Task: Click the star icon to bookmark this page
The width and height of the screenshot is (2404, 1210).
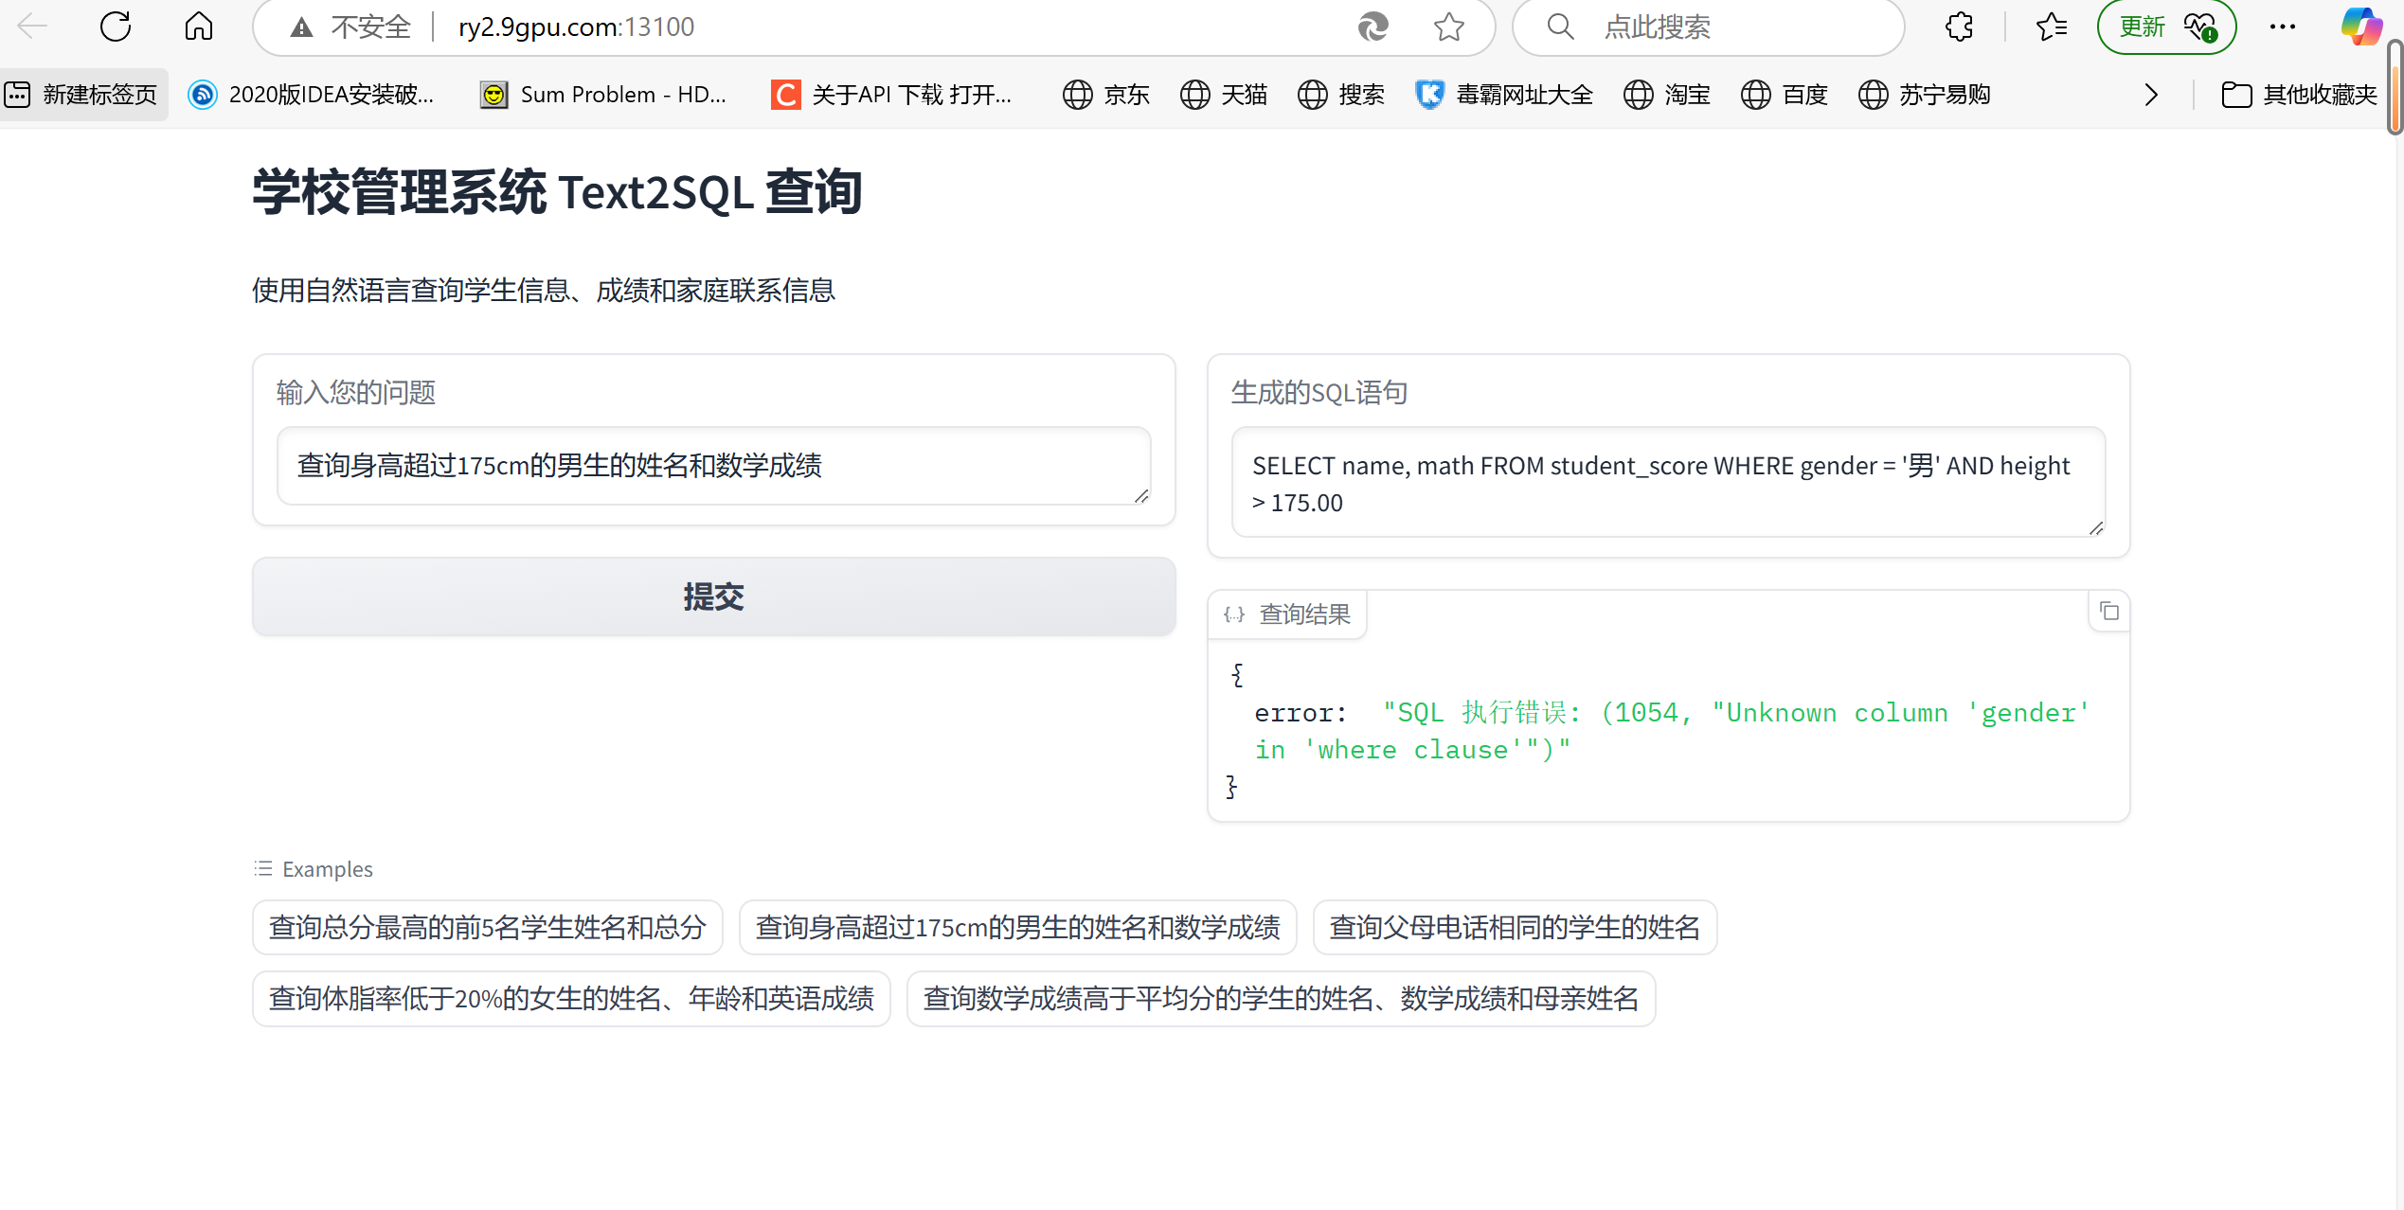Action: click(x=1448, y=27)
